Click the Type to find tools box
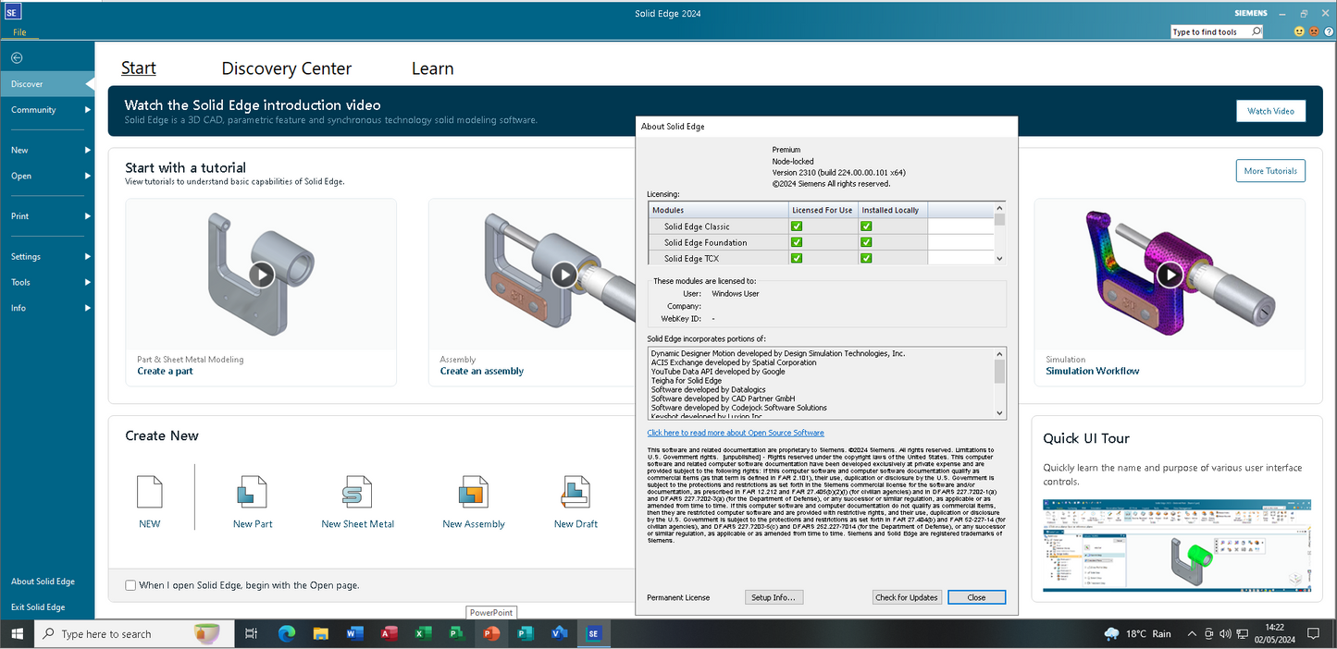This screenshot has width=1337, height=649. pyautogui.click(x=1217, y=31)
